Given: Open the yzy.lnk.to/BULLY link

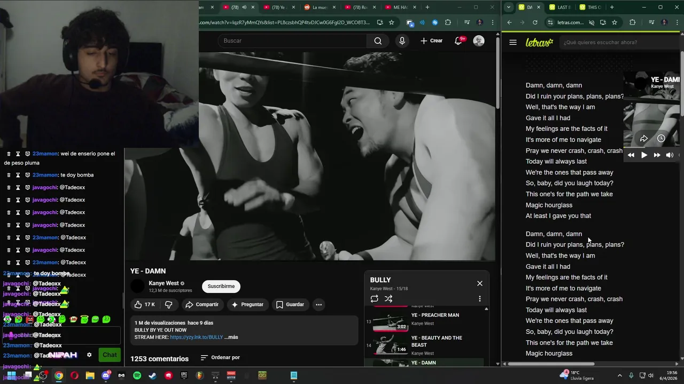Looking at the screenshot, I should (x=196, y=337).
